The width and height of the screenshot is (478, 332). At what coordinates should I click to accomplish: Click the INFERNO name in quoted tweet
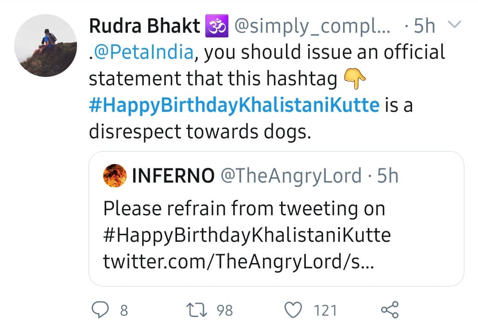[173, 176]
